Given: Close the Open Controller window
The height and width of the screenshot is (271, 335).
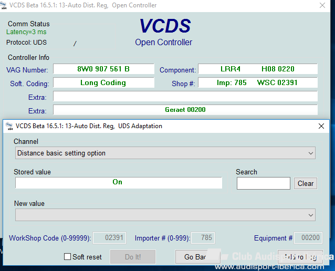Looking at the screenshot, I should point(322,5).
